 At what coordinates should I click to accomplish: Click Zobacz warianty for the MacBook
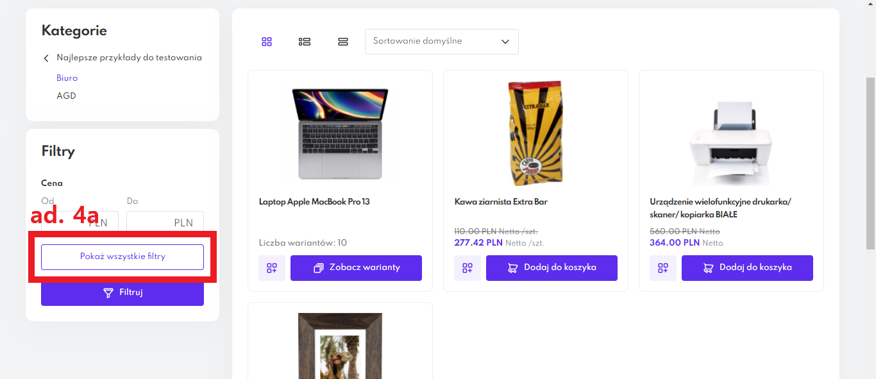[x=356, y=268]
